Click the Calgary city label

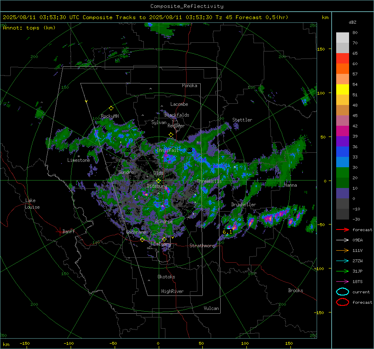coord(162,244)
